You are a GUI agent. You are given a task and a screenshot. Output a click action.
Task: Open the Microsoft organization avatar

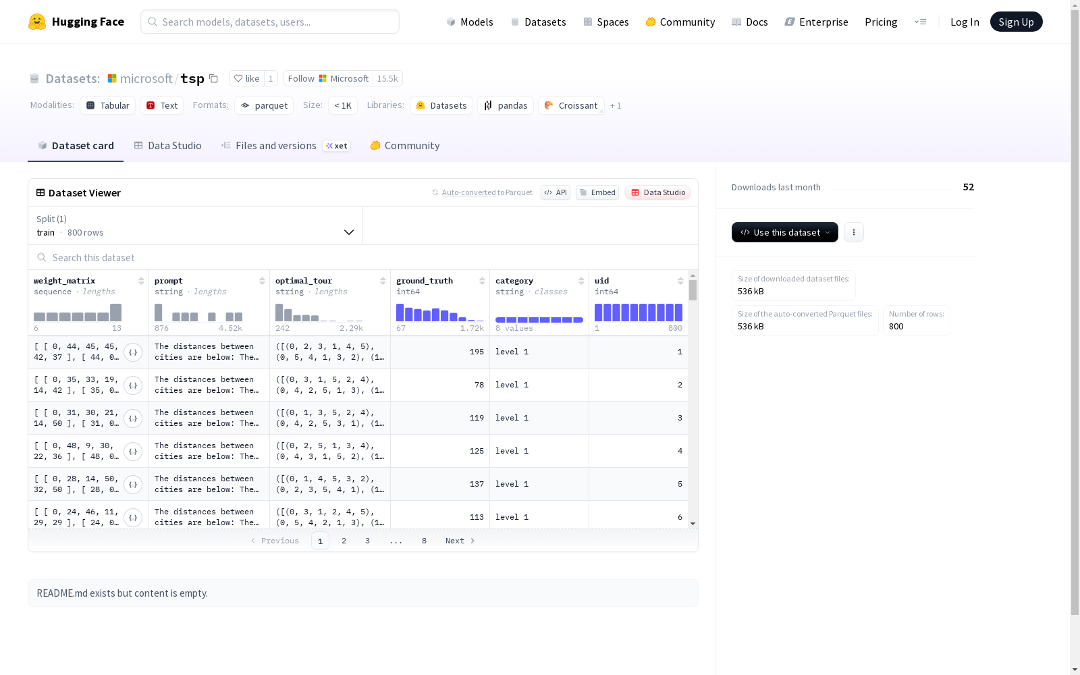pos(112,78)
